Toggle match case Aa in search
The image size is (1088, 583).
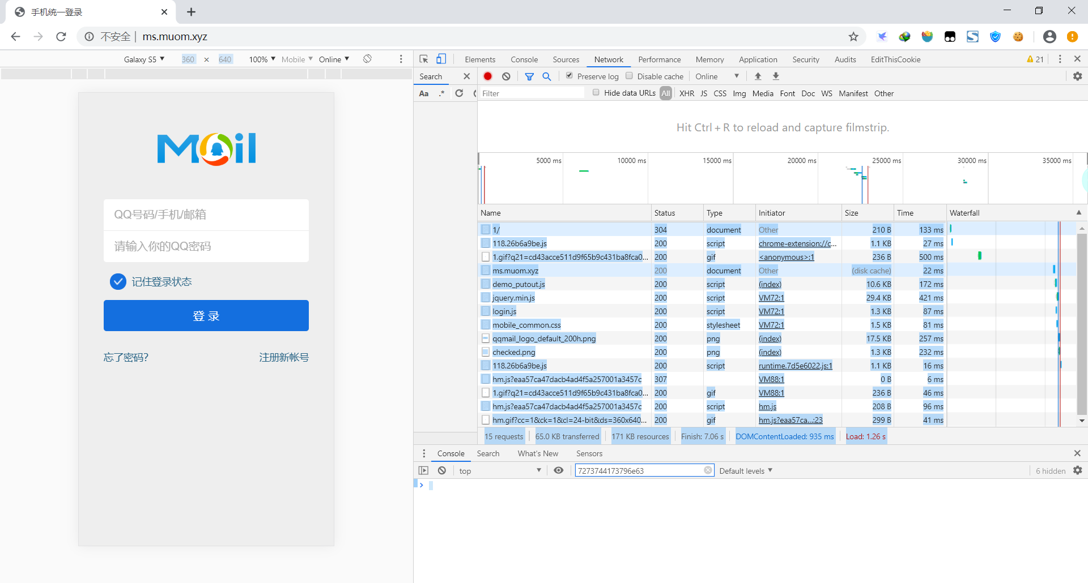424,93
